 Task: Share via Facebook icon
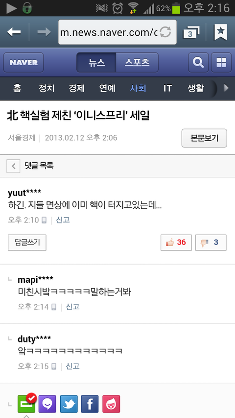(90, 404)
